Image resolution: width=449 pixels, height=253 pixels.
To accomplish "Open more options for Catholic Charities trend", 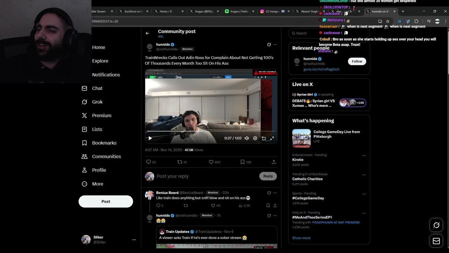I will click(x=364, y=175).
